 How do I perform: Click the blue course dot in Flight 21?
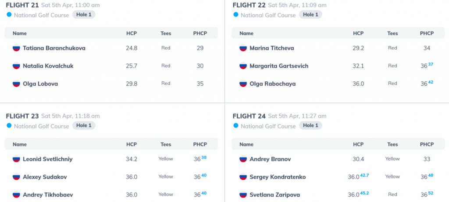tap(9, 14)
